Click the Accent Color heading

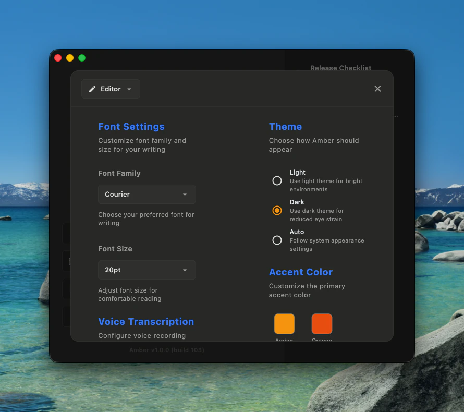pos(301,272)
